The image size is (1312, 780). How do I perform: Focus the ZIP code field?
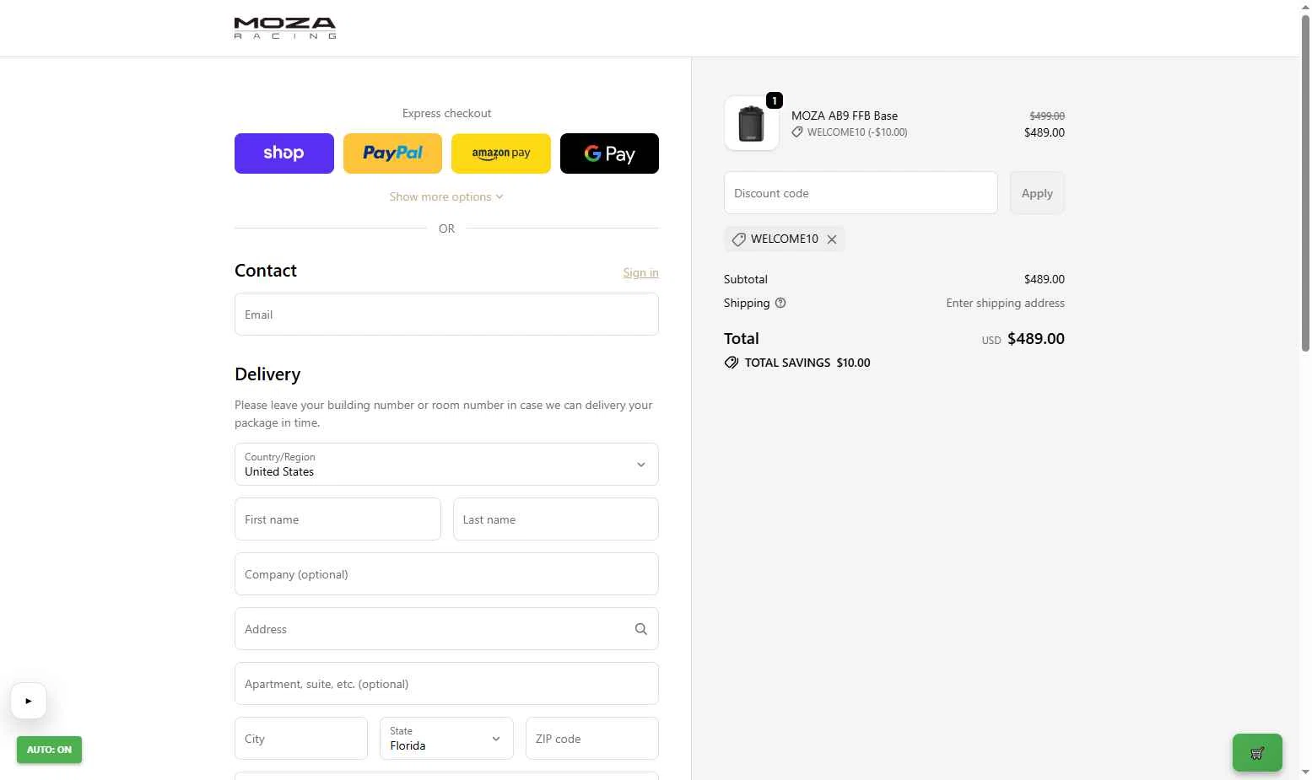click(592, 739)
